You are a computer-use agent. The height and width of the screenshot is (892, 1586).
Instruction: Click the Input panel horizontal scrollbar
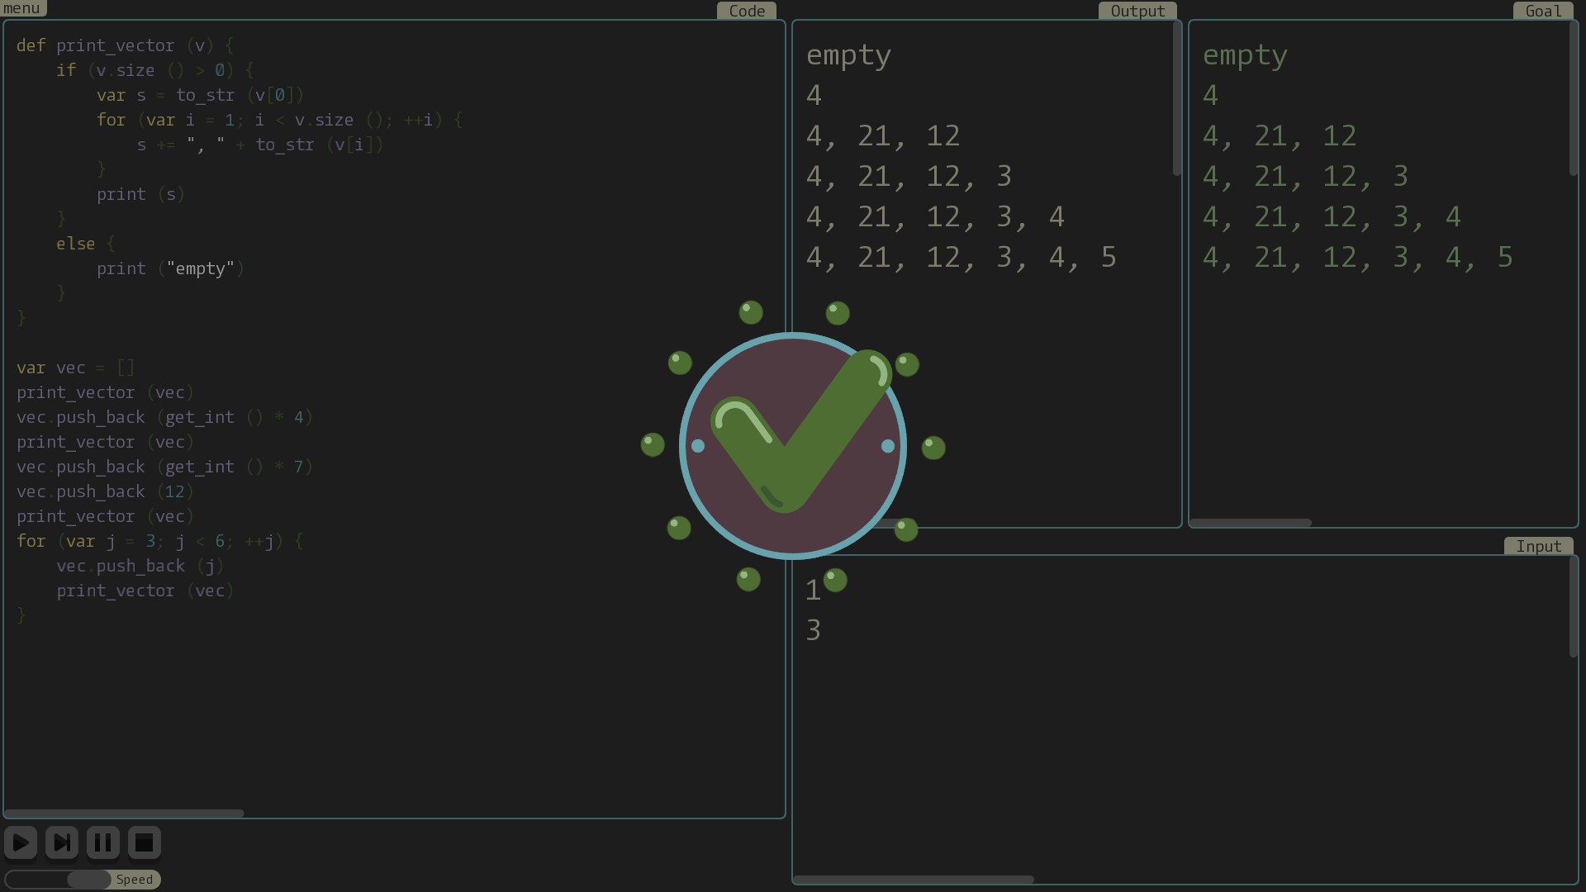pos(914,880)
